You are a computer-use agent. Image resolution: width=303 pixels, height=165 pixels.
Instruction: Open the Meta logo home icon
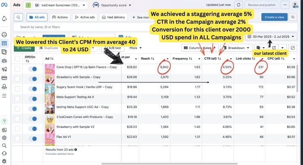click(4, 5)
